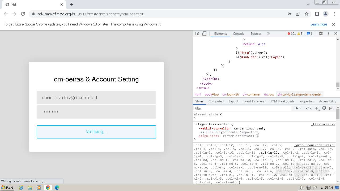Click the share page icon

click(x=298, y=14)
